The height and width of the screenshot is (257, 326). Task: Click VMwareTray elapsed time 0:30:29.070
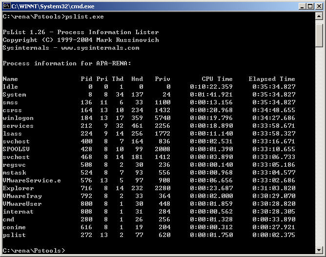tap(274, 196)
